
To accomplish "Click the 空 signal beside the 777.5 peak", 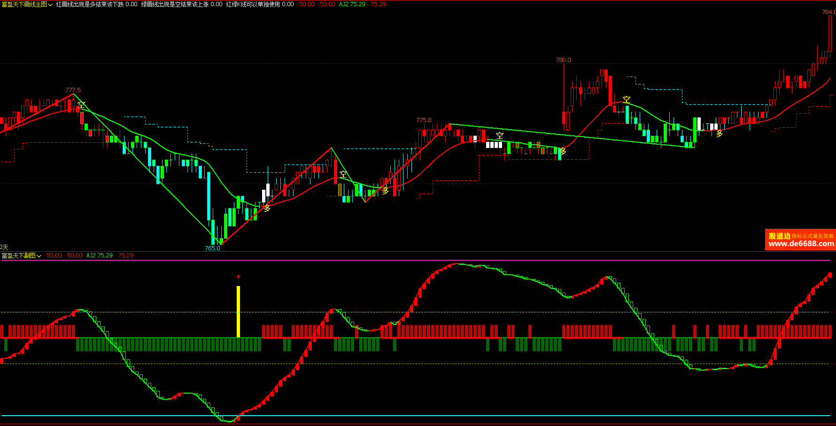I will tap(81, 105).
